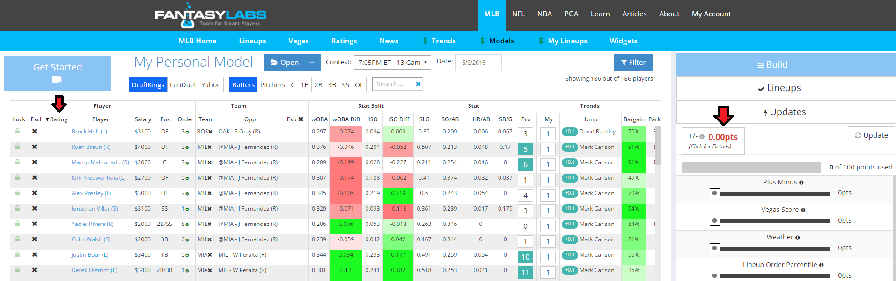896x281 pixels.
Task: Lock Ryan Braun into the lineup
Action: (17, 147)
